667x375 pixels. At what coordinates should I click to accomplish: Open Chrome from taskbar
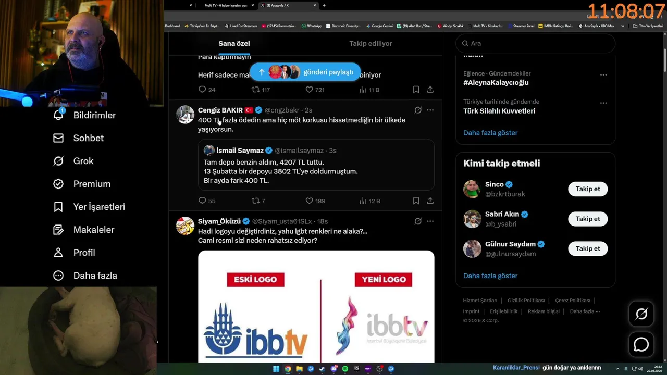[288, 369]
